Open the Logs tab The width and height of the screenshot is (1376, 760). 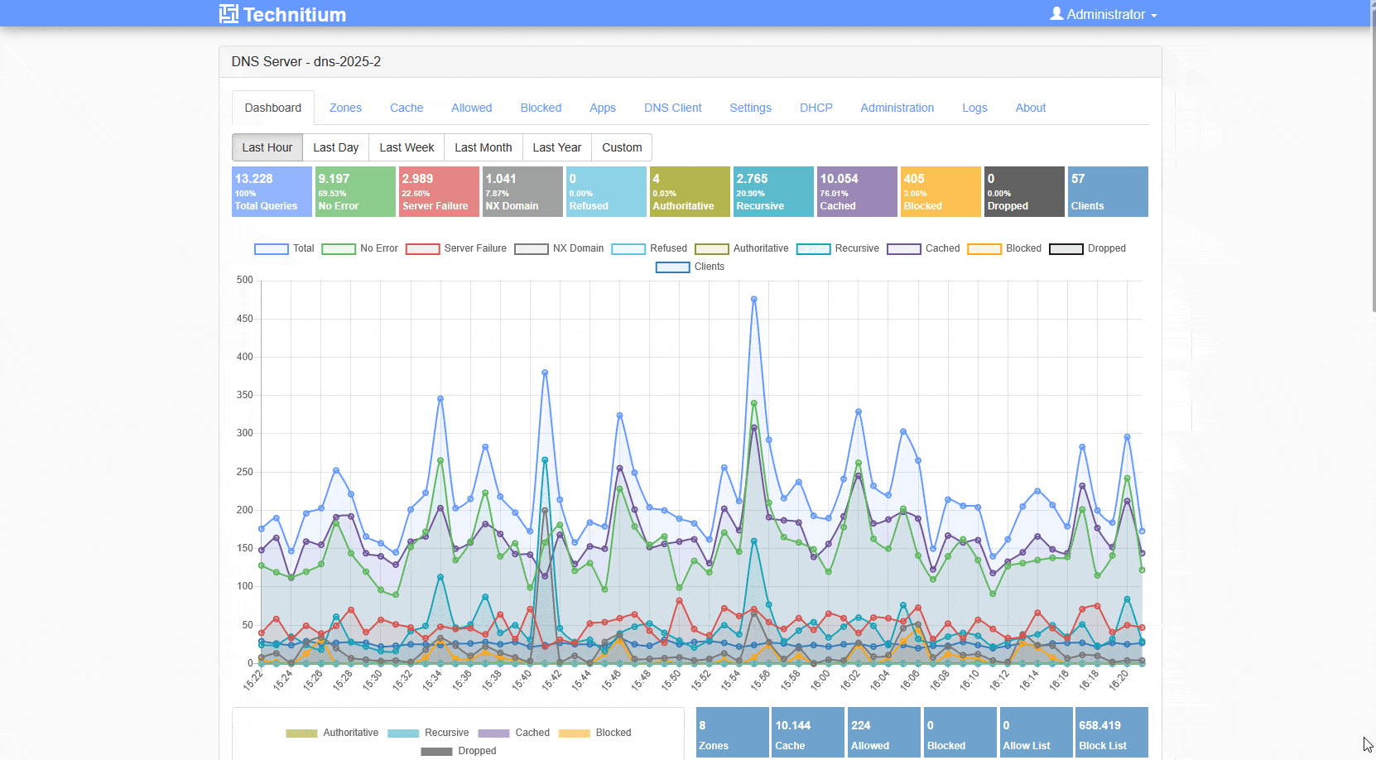[974, 108]
